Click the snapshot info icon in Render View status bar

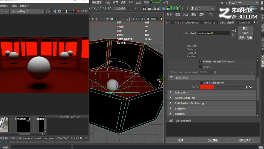pyautogui.click(x=81, y=138)
